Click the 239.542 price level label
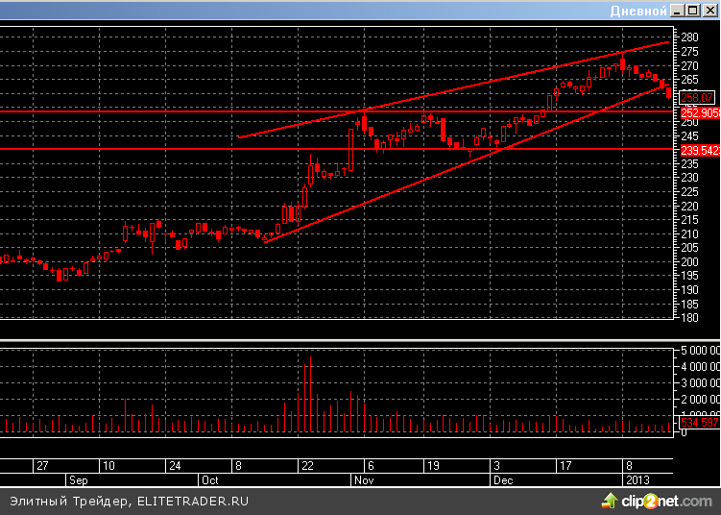 pyautogui.click(x=698, y=150)
